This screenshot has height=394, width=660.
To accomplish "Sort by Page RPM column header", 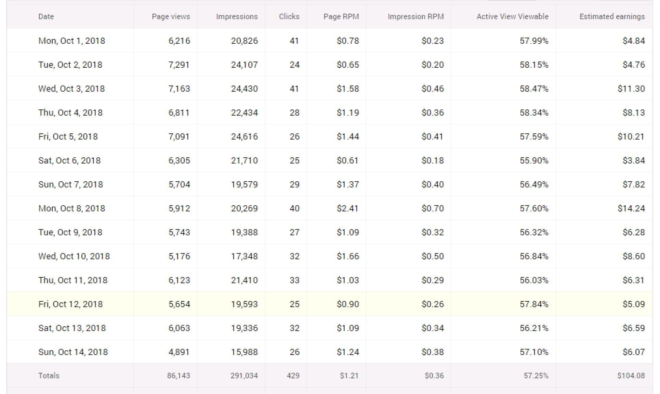I will pos(341,16).
